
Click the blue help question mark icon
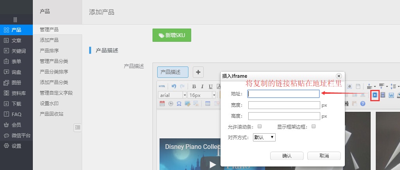[x=362, y=104]
